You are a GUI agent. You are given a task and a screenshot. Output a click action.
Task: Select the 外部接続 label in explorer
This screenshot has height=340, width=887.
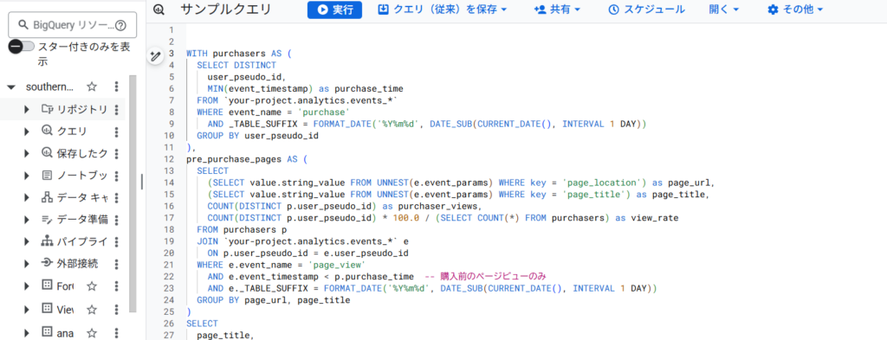pos(77,264)
